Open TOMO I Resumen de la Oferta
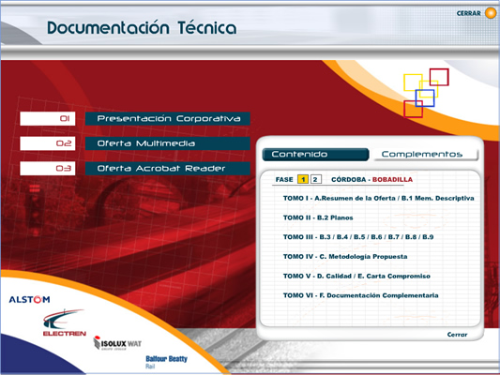Image resolution: width=500 pixels, height=375 pixels. (x=378, y=198)
